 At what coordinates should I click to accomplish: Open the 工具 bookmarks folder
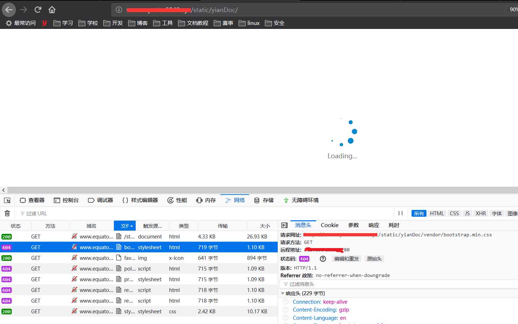click(163, 23)
